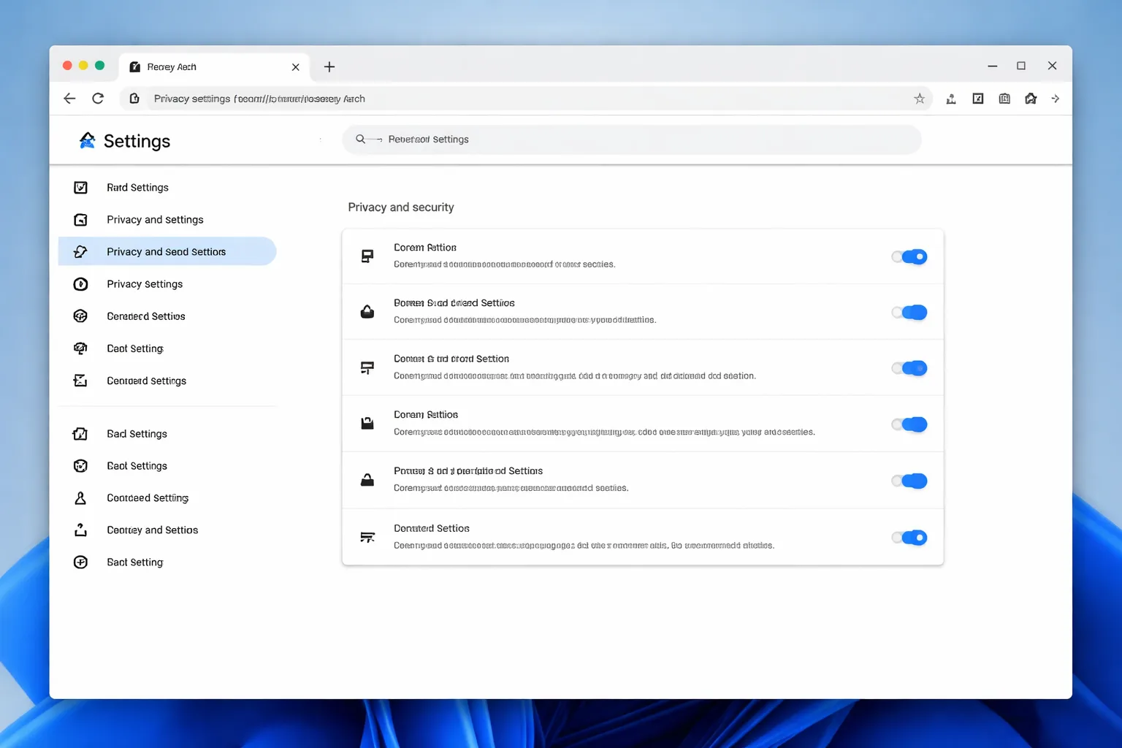Click icon beside Rard Settings
The width and height of the screenshot is (1122, 748).
coord(81,188)
